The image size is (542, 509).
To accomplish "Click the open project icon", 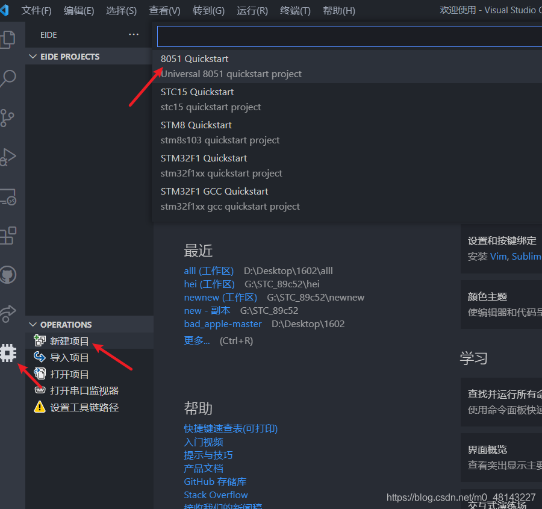I will point(39,373).
